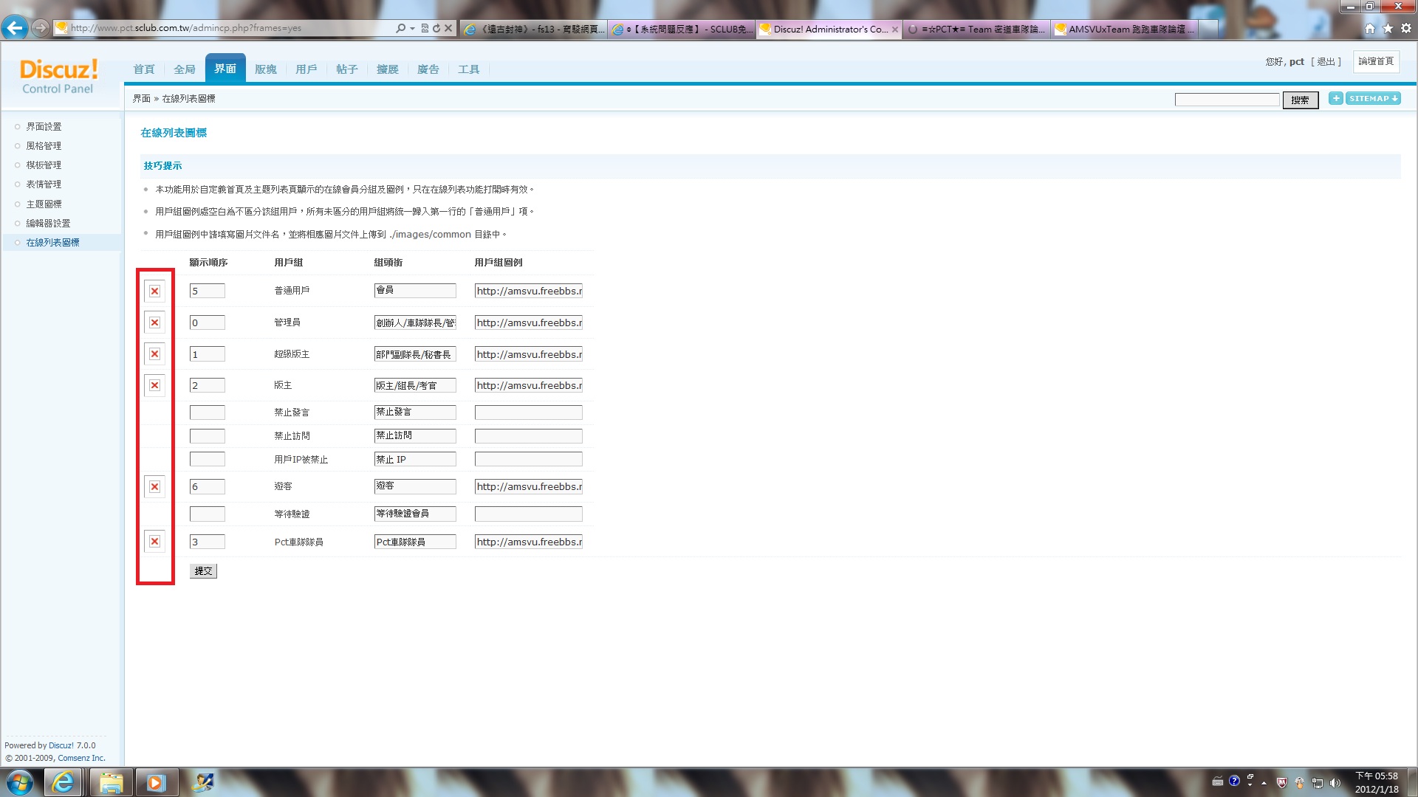
Task: Click the refresh icon in address bar
Action: click(x=436, y=28)
